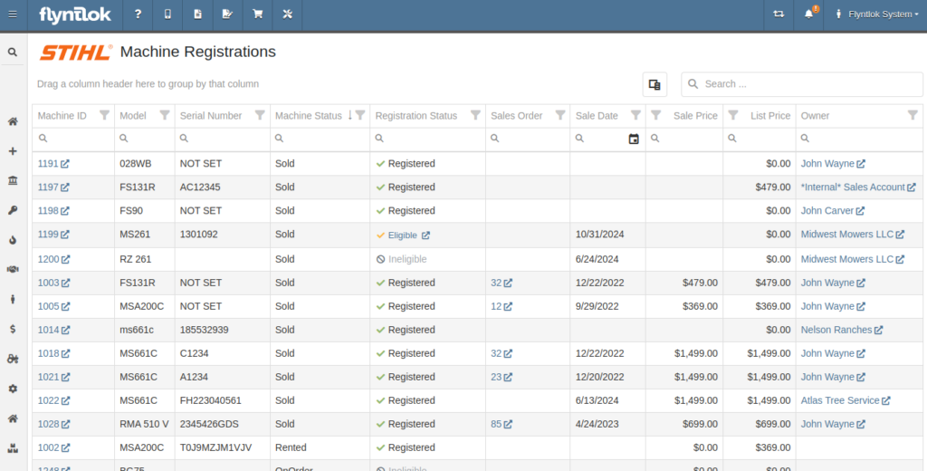This screenshot has width=927, height=471.
Task: Open the help question mark icon
Action: pyautogui.click(x=138, y=14)
